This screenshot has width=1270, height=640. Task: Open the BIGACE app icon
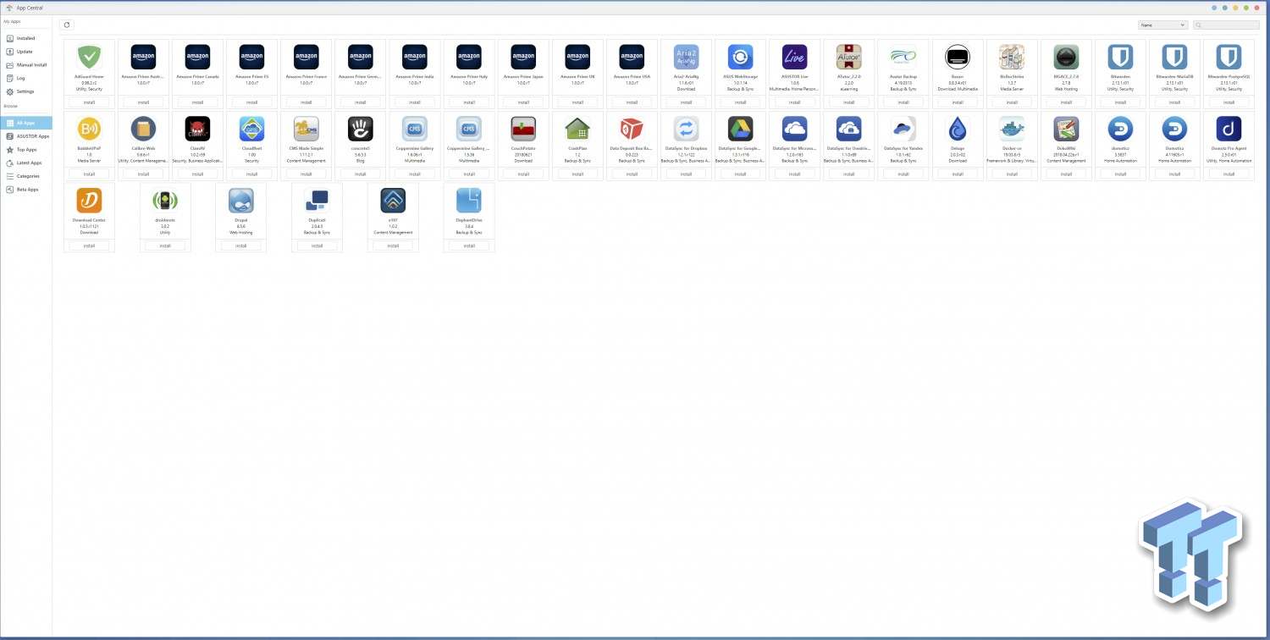click(1066, 57)
